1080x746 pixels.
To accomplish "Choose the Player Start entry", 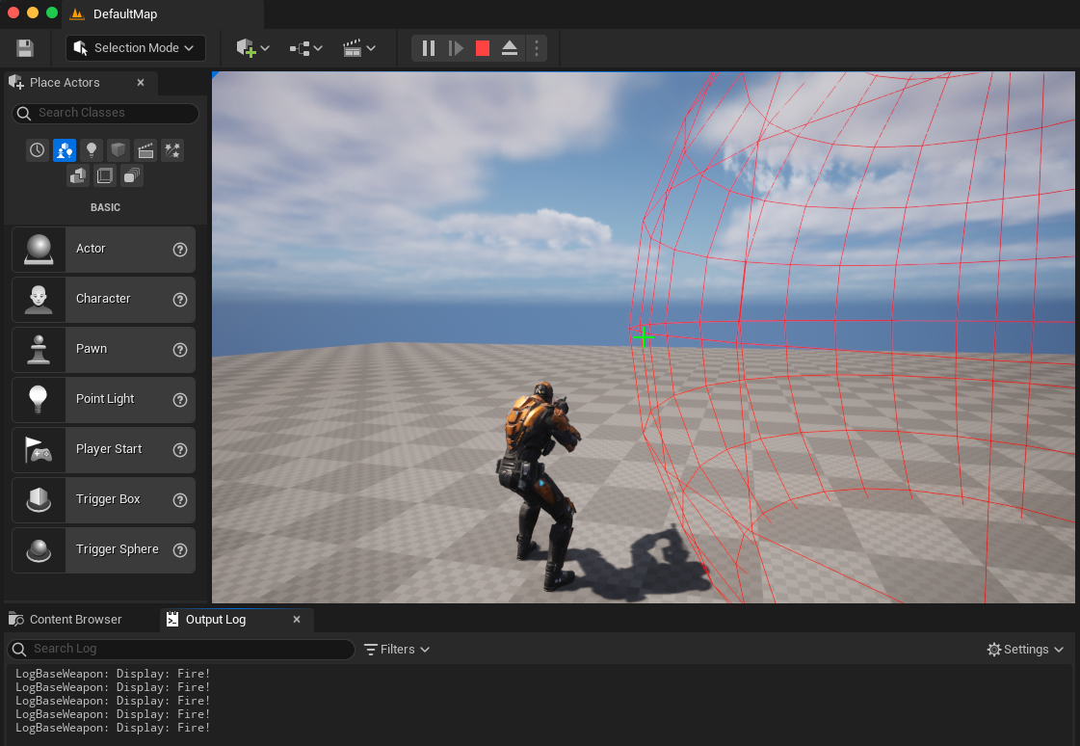I will click(103, 450).
